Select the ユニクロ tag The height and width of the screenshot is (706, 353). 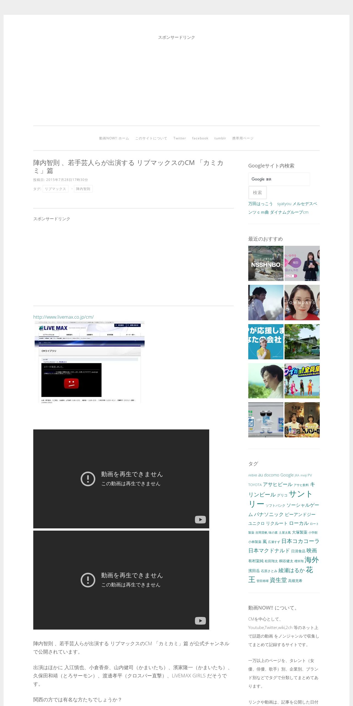256,523
